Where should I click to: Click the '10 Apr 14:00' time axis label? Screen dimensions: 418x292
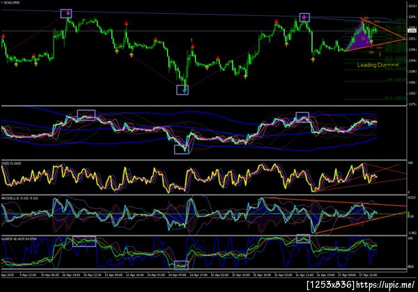[x=70, y=275]
